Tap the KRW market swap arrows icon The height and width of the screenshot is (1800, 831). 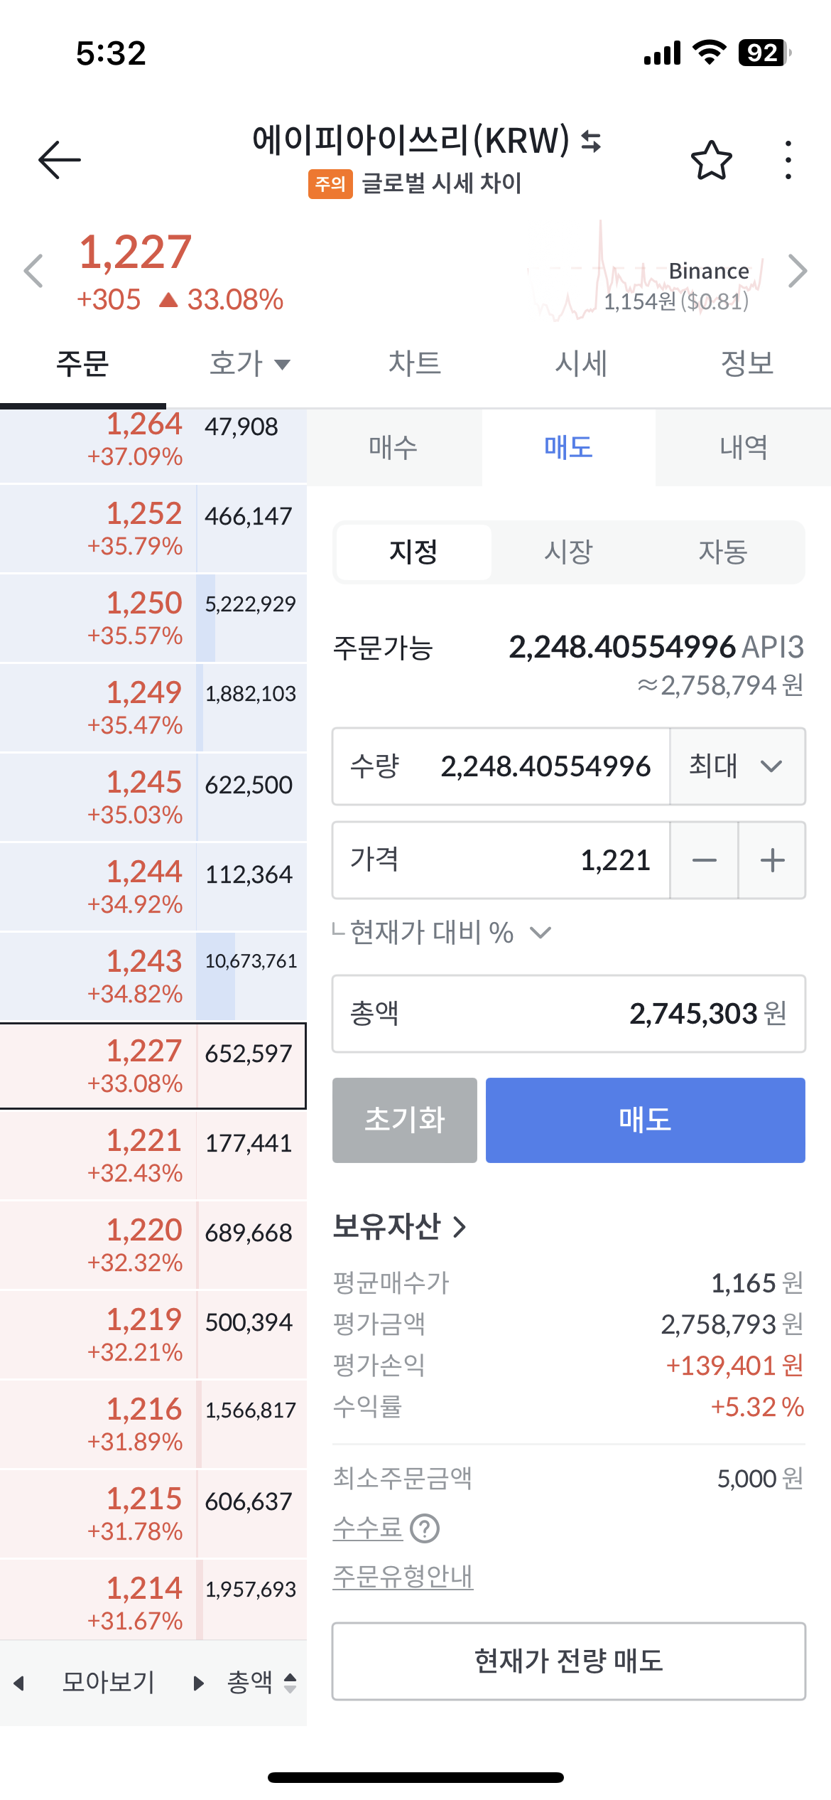coord(591,141)
